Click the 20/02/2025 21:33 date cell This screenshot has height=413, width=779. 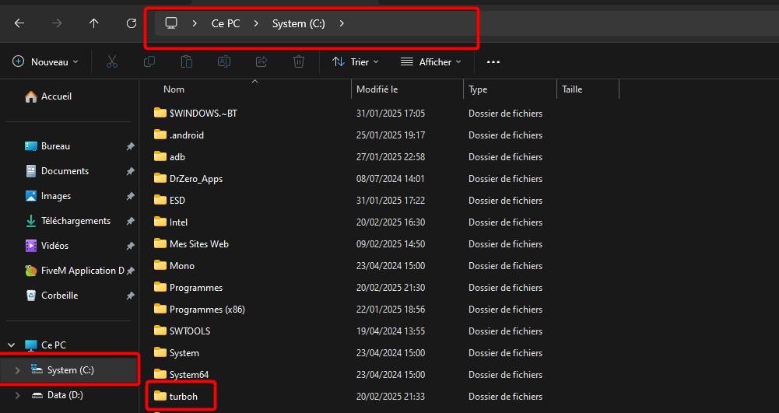391,397
